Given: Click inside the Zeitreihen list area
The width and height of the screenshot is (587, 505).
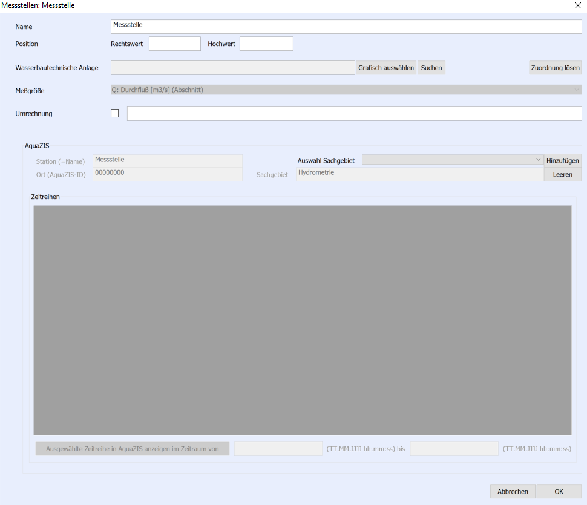Looking at the screenshot, I should (303, 320).
